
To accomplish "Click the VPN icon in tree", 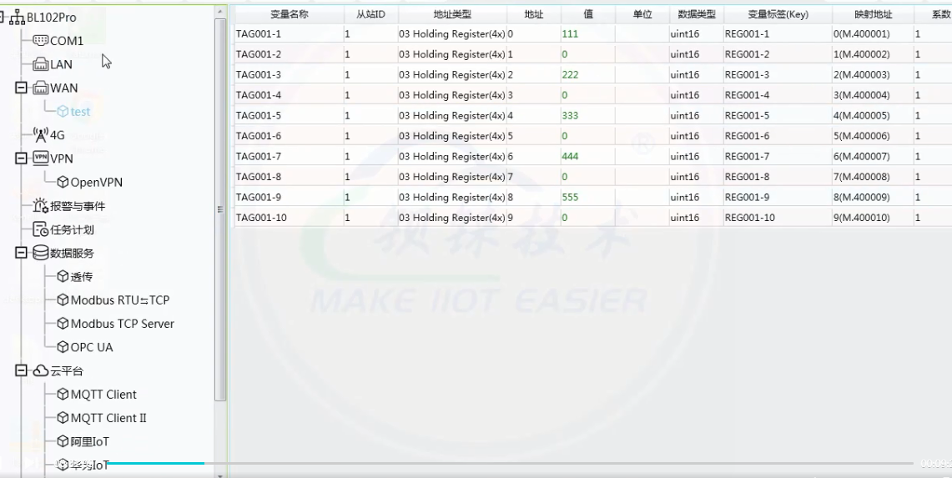I will click(x=40, y=158).
